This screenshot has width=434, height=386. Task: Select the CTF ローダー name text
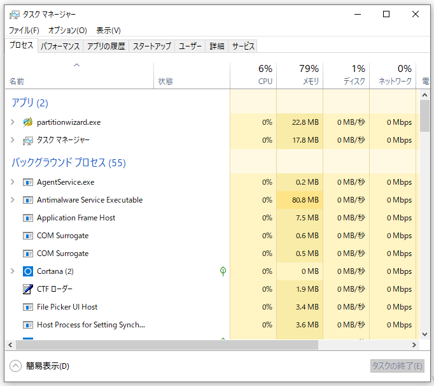[55, 289]
